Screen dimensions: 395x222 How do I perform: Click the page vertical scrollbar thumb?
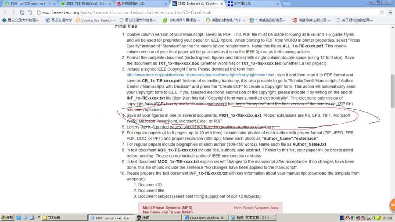coord(393,91)
